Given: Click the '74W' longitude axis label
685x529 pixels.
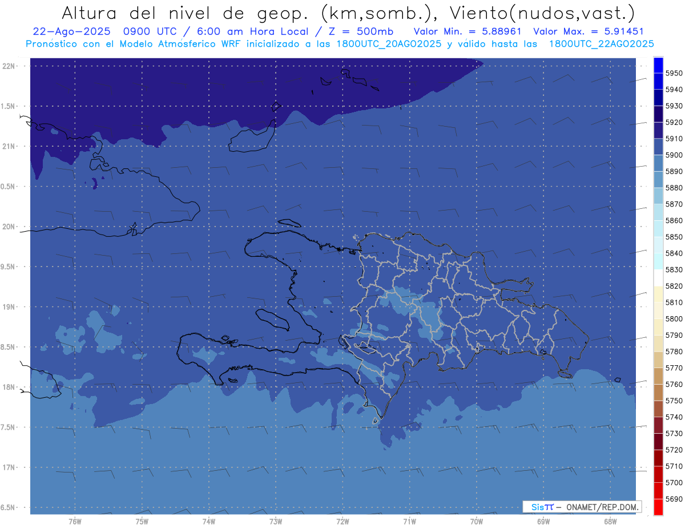Looking at the screenshot, I should click(209, 521).
